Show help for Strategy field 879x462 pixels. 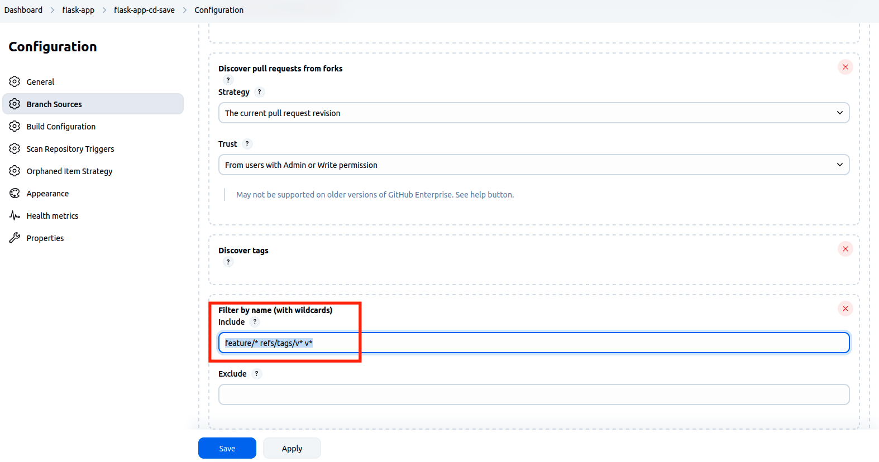tap(259, 92)
